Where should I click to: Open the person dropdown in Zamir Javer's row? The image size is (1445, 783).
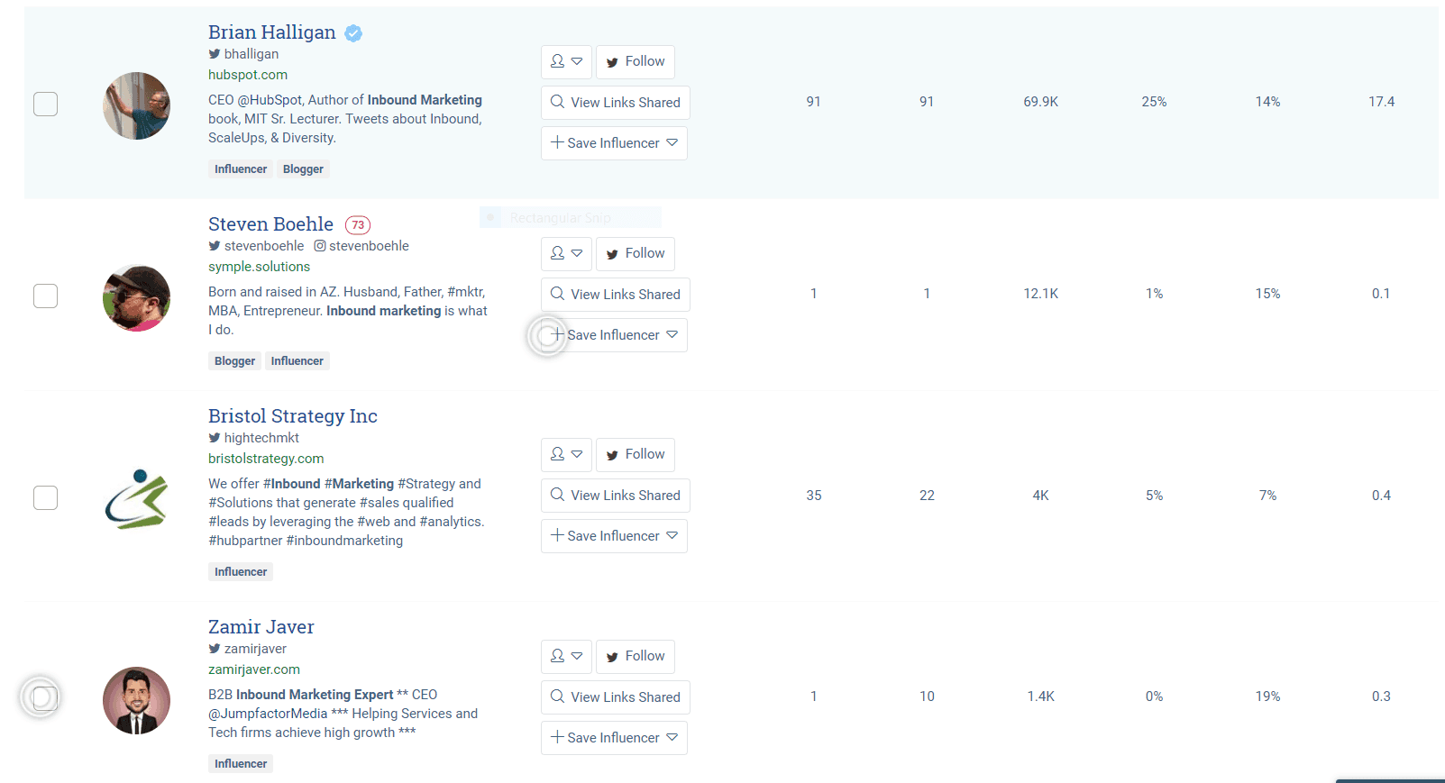(566, 656)
